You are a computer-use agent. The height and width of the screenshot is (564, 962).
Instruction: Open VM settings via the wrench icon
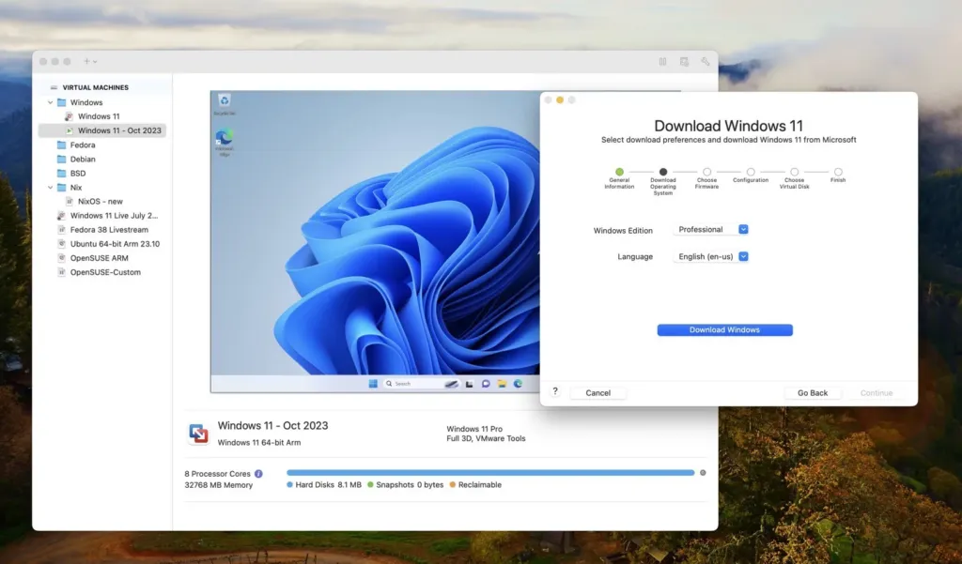tap(706, 61)
